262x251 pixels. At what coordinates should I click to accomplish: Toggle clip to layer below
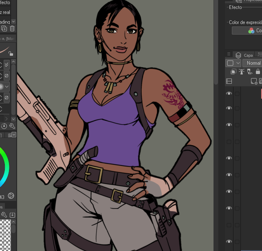pos(233,71)
